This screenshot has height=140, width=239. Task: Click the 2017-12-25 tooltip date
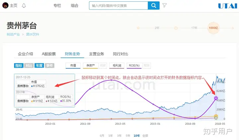[23, 77]
